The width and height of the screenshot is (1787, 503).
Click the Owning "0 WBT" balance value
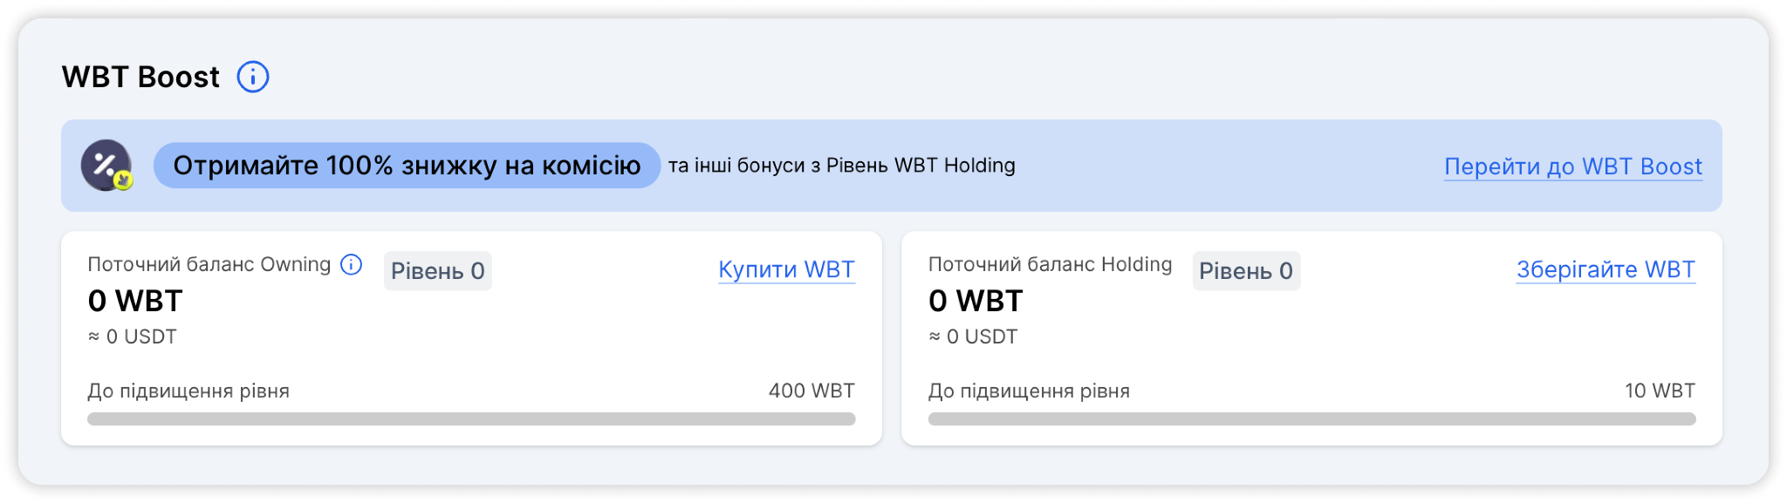pyautogui.click(x=135, y=301)
